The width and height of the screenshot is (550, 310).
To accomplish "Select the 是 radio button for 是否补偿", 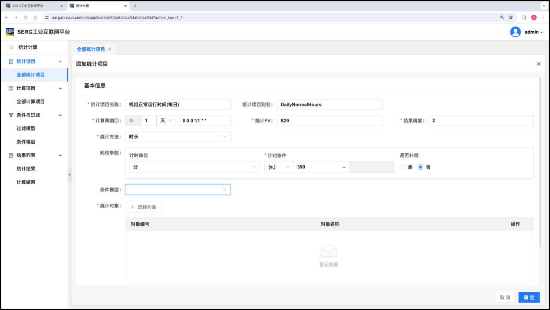I will (402, 167).
